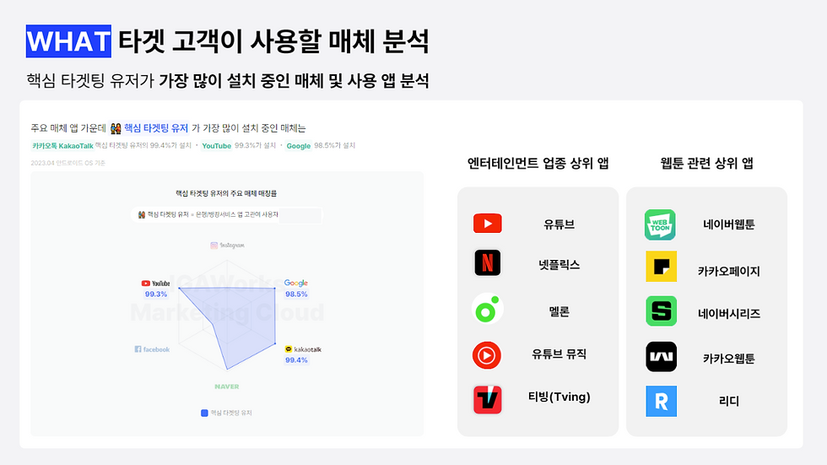Click the people emoji beside 핵심 타겟팅 유저 heading
Screen dimensions: 827x465
click(x=116, y=128)
